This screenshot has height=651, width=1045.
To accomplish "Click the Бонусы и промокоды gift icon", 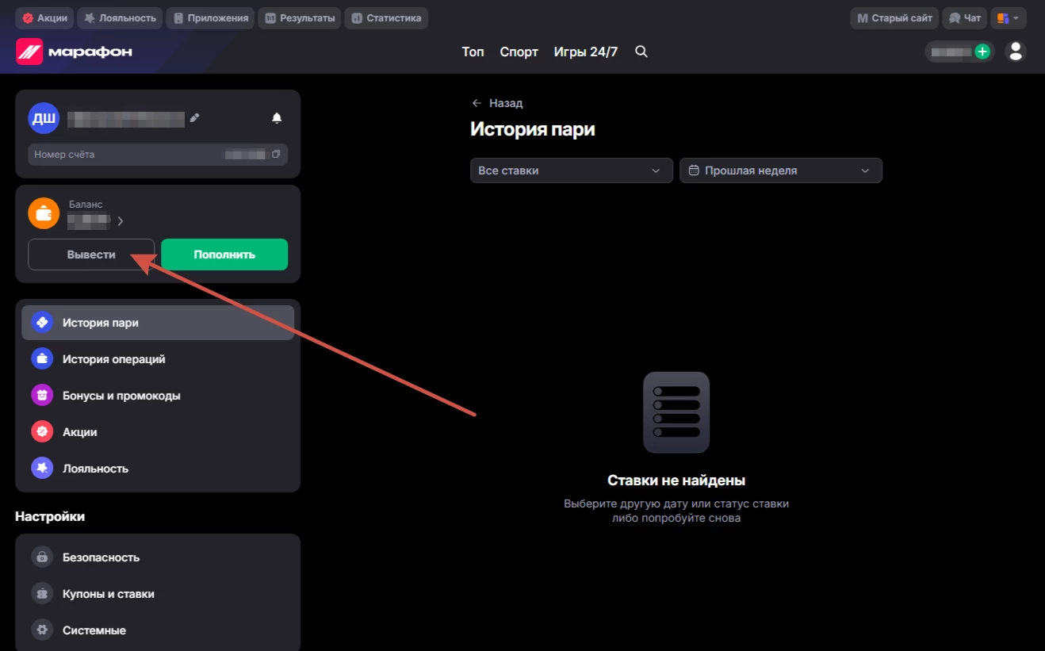I will 42,396.
